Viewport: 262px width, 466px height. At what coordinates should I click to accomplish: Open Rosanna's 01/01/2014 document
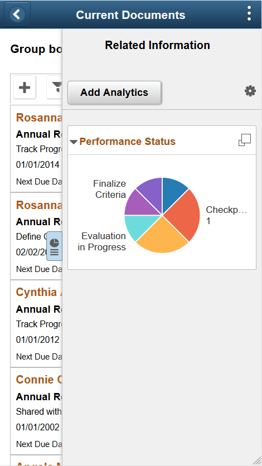tap(36, 149)
